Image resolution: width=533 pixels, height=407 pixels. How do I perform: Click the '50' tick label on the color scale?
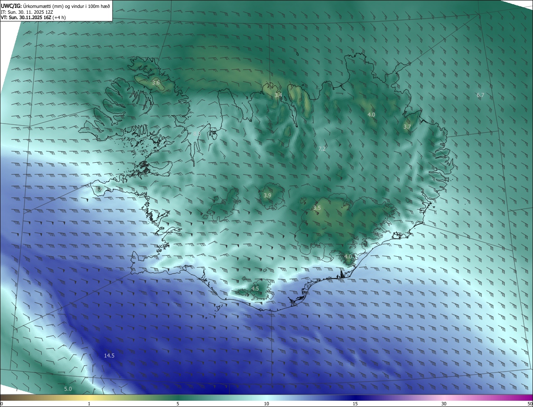[x=530, y=404]
